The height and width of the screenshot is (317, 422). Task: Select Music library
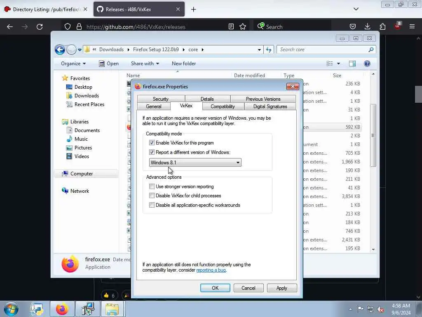click(x=81, y=139)
